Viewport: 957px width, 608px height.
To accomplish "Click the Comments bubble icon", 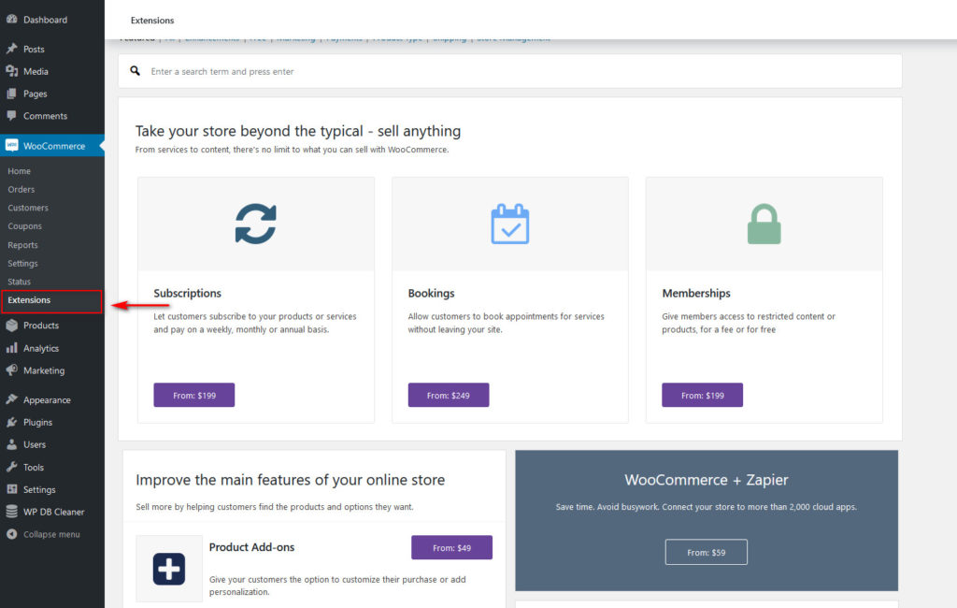I will (x=11, y=115).
